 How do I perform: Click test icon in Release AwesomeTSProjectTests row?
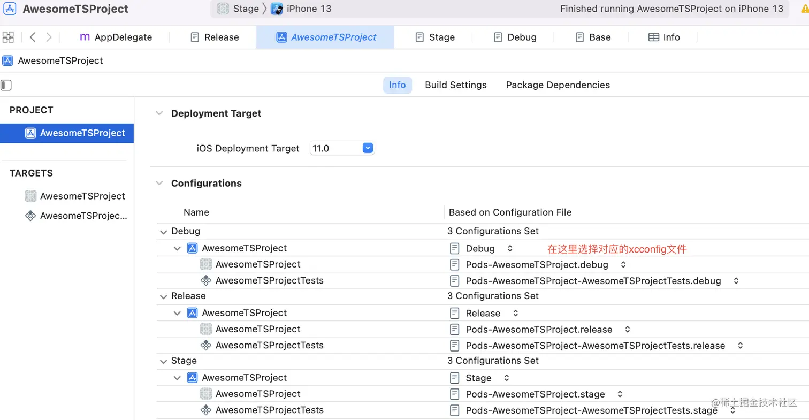(x=206, y=345)
